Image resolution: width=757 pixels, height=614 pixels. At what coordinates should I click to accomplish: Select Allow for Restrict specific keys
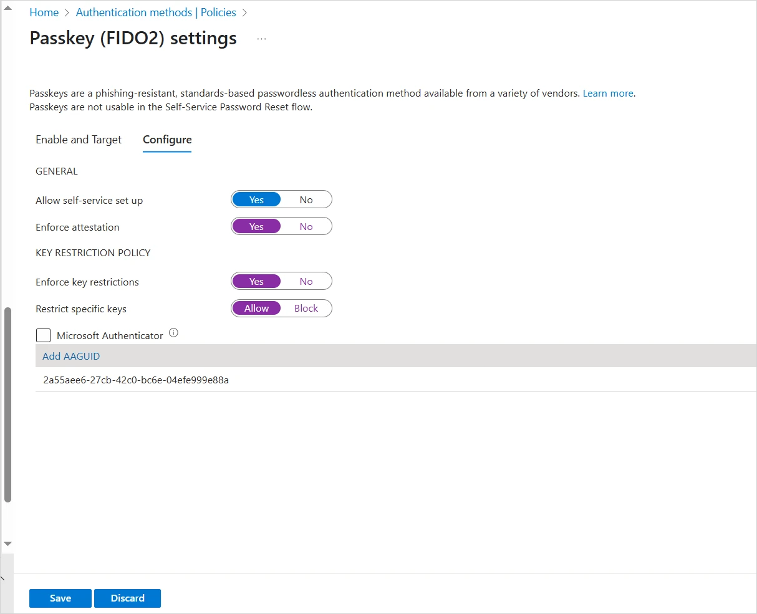256,309
